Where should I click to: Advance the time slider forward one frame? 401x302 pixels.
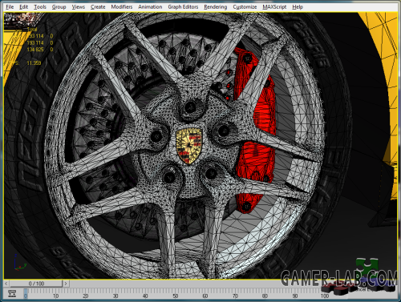(x=66, y=284)
